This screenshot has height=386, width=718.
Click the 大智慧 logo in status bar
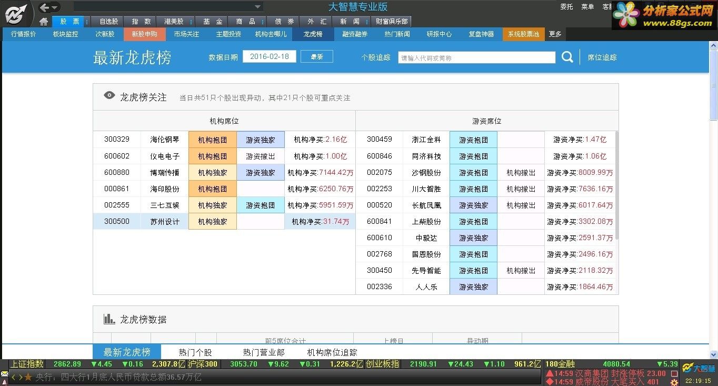699,368
